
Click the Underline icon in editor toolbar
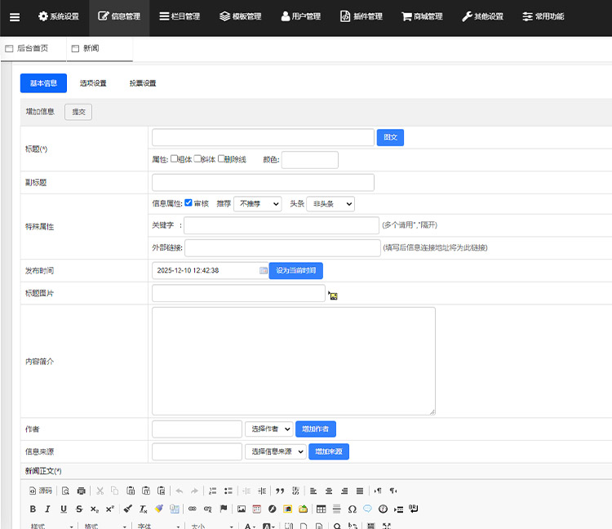[64, 509]
